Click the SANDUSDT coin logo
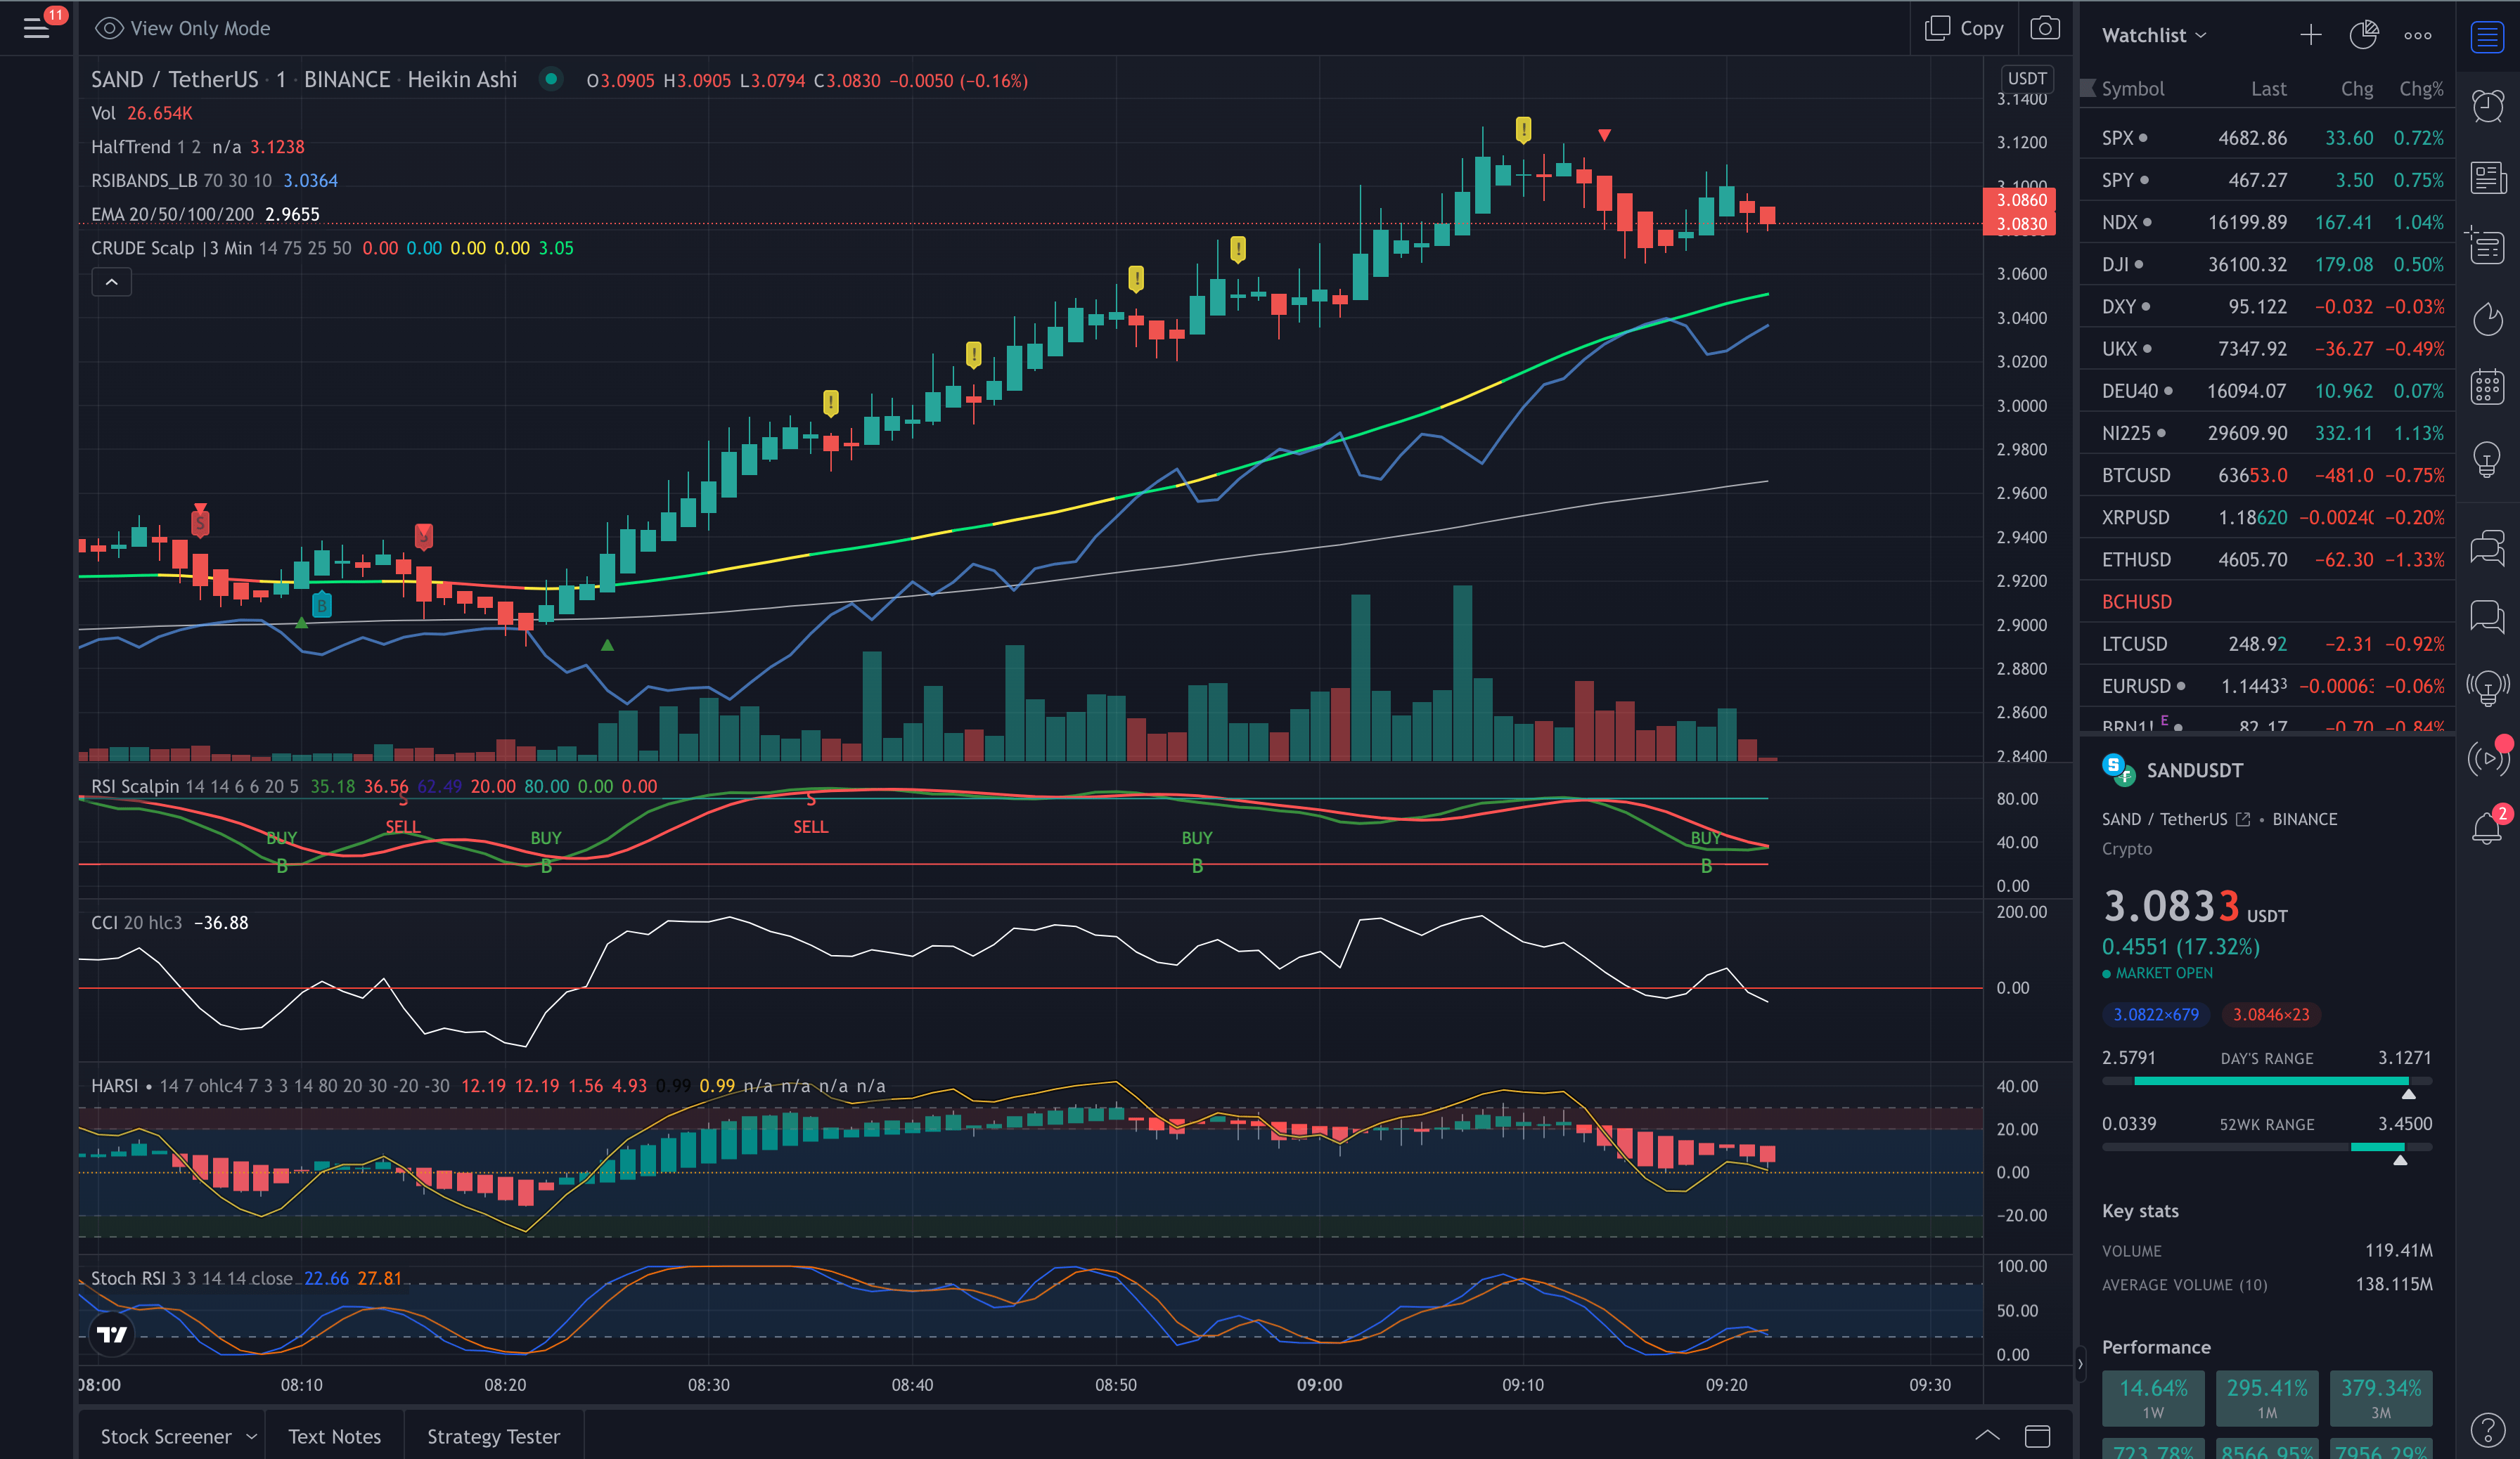This screenshot has height=1459, width=2520. point(2118,770)
